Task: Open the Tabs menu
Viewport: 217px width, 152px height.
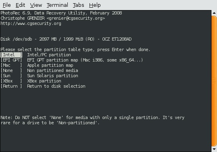Action: point(79,5)
